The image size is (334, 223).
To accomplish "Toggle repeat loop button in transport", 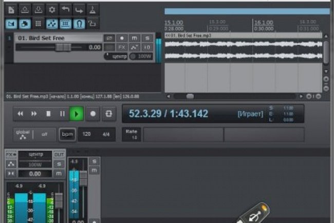I will pyautogui.click(x=108, y=114).
